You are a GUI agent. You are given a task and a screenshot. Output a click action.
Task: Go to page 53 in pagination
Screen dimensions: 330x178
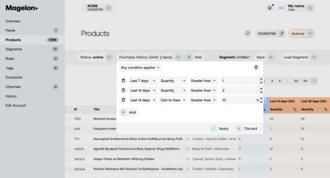[296, 81]
